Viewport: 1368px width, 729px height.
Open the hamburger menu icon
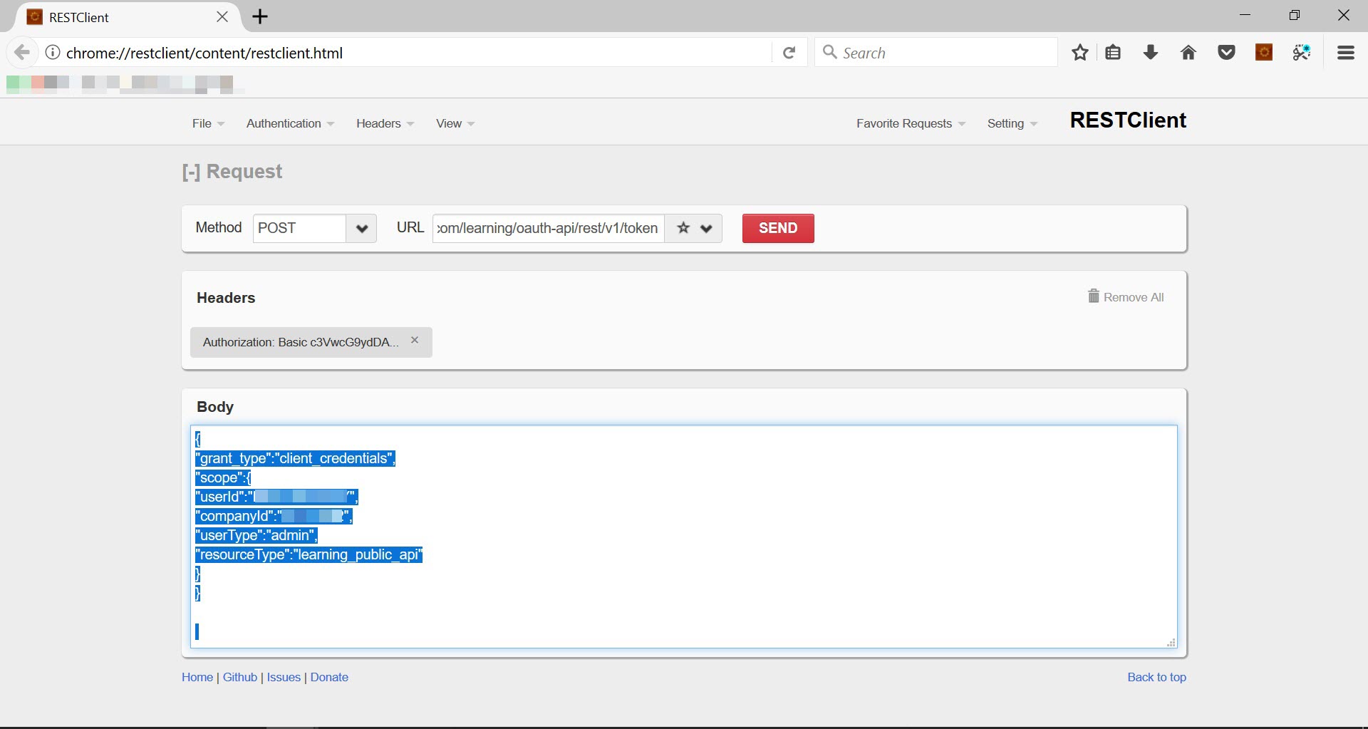1346,53
